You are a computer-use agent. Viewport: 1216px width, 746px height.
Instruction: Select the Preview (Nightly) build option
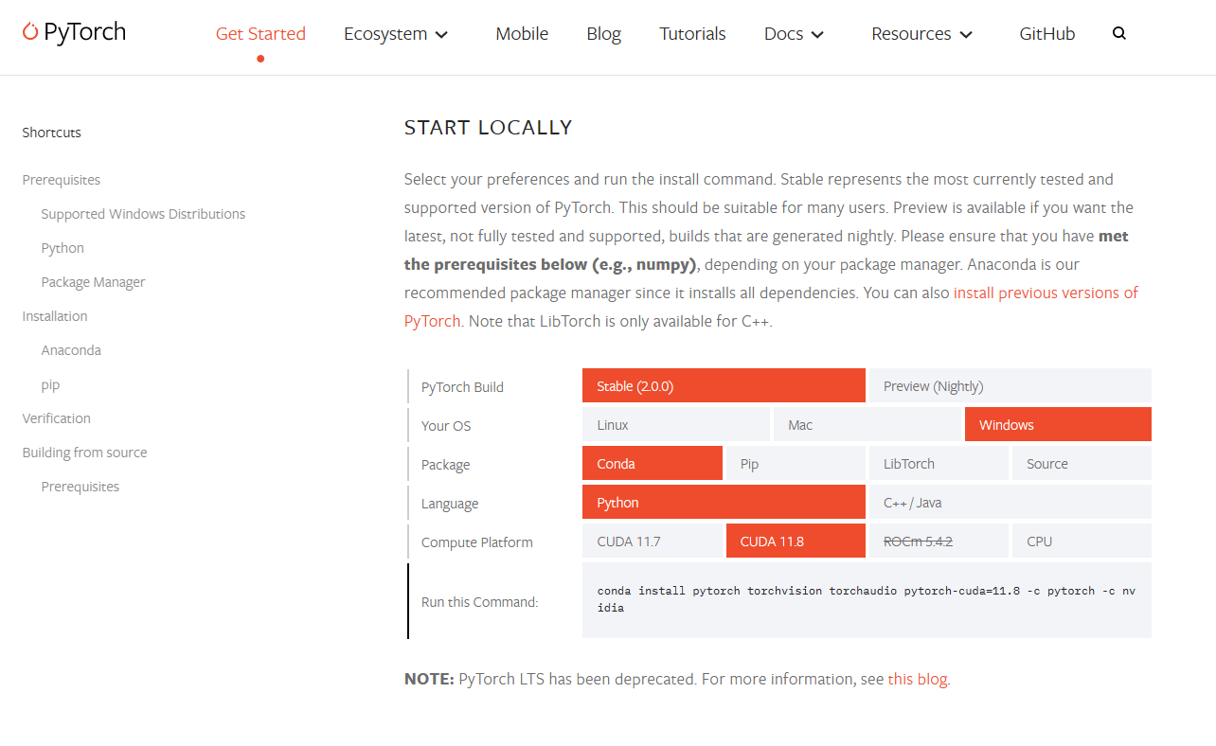[x=1010, y=386]
